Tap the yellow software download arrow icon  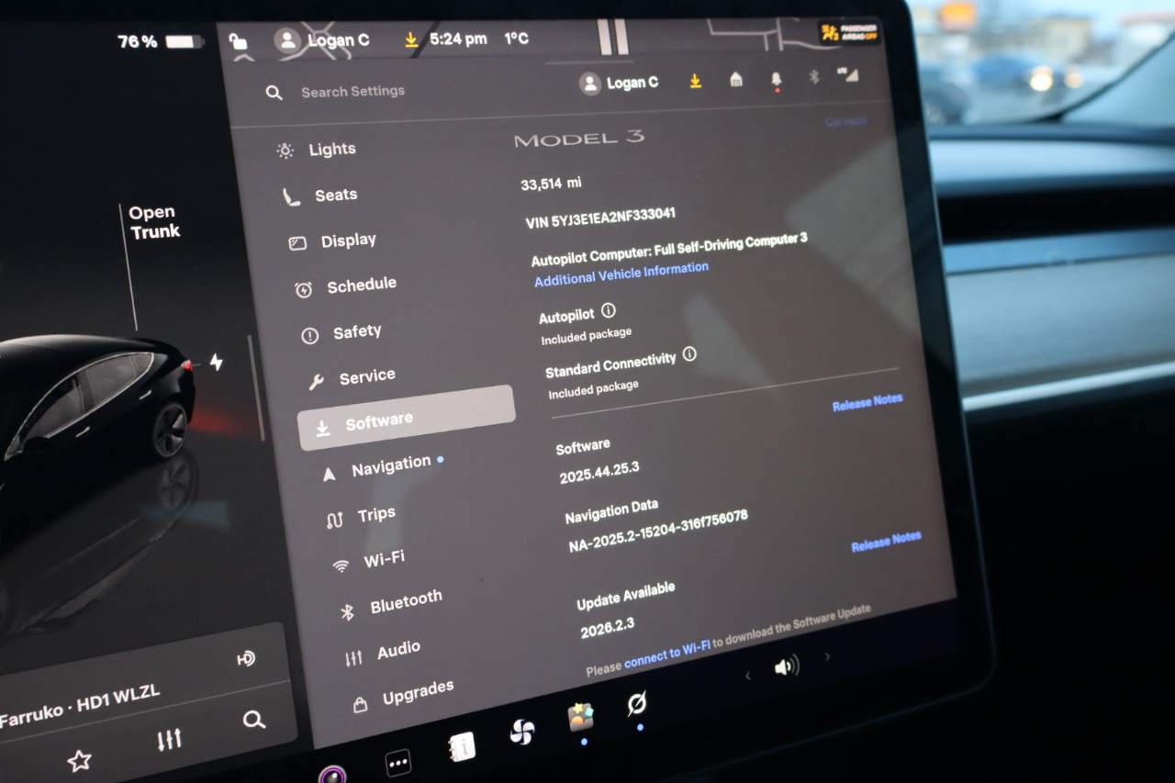tap(695, 82)
